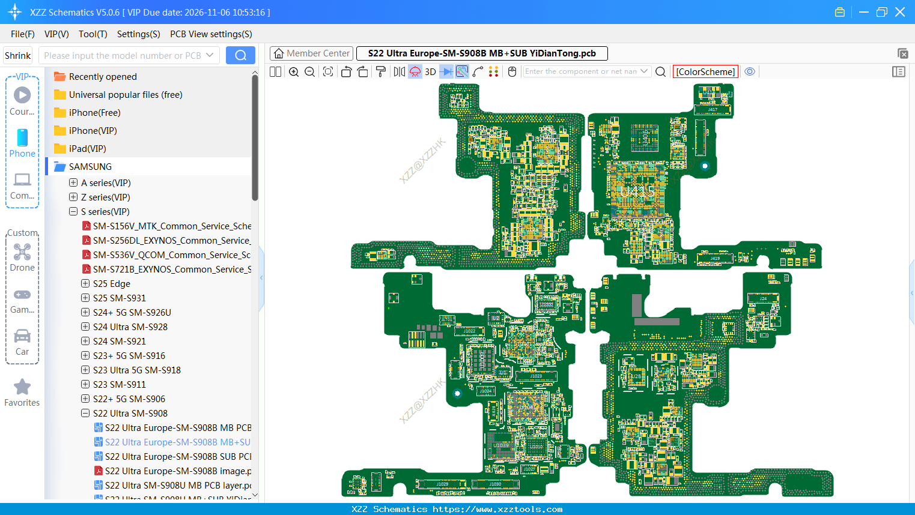This screenshot has height=515, width=915.
Task: Collapse the S series(VIP) node
Action: (73, 211)
